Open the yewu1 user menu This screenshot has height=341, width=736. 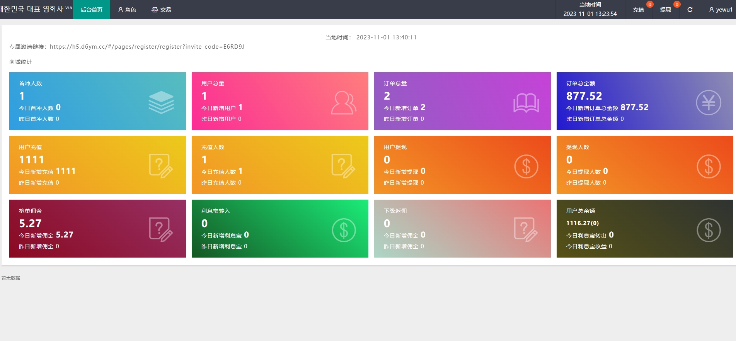click(x=721, y=10)
